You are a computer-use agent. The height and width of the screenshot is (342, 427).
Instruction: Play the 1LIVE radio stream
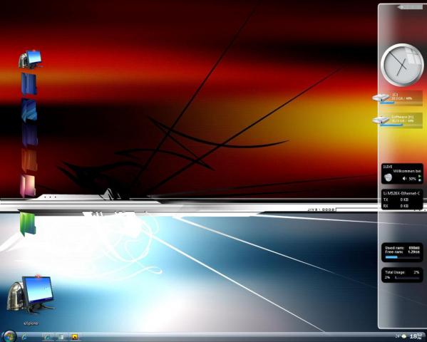tap(419, 176)
